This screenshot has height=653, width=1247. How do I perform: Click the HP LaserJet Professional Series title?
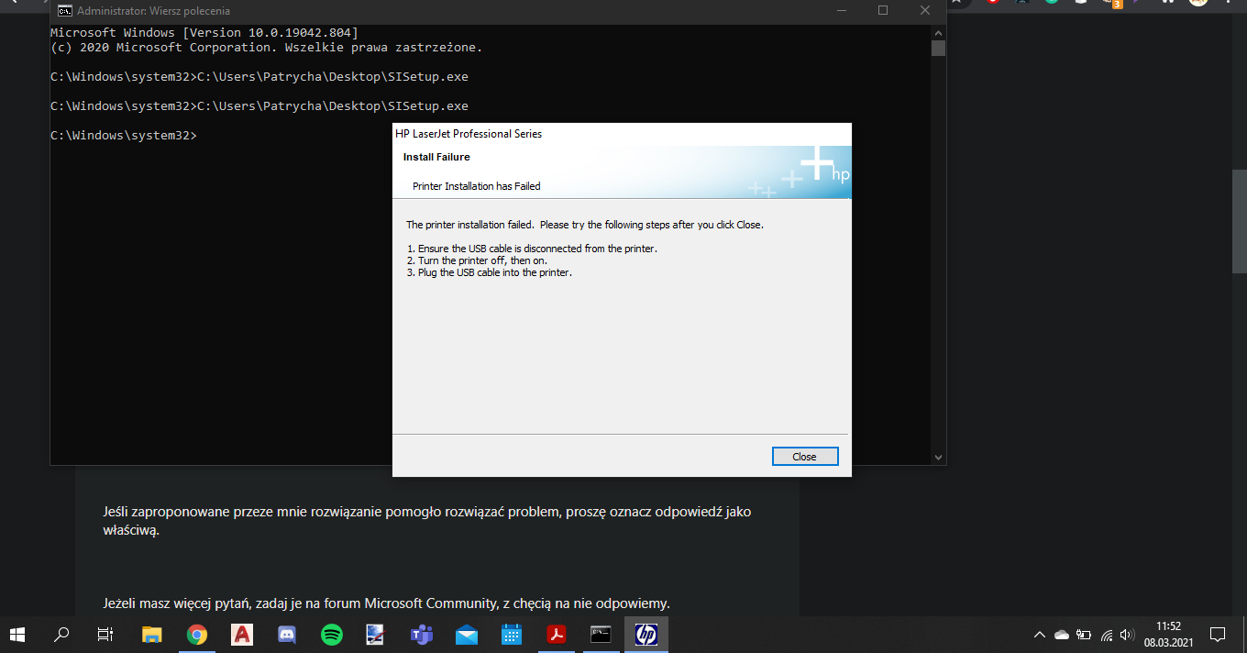click(469, 134)
